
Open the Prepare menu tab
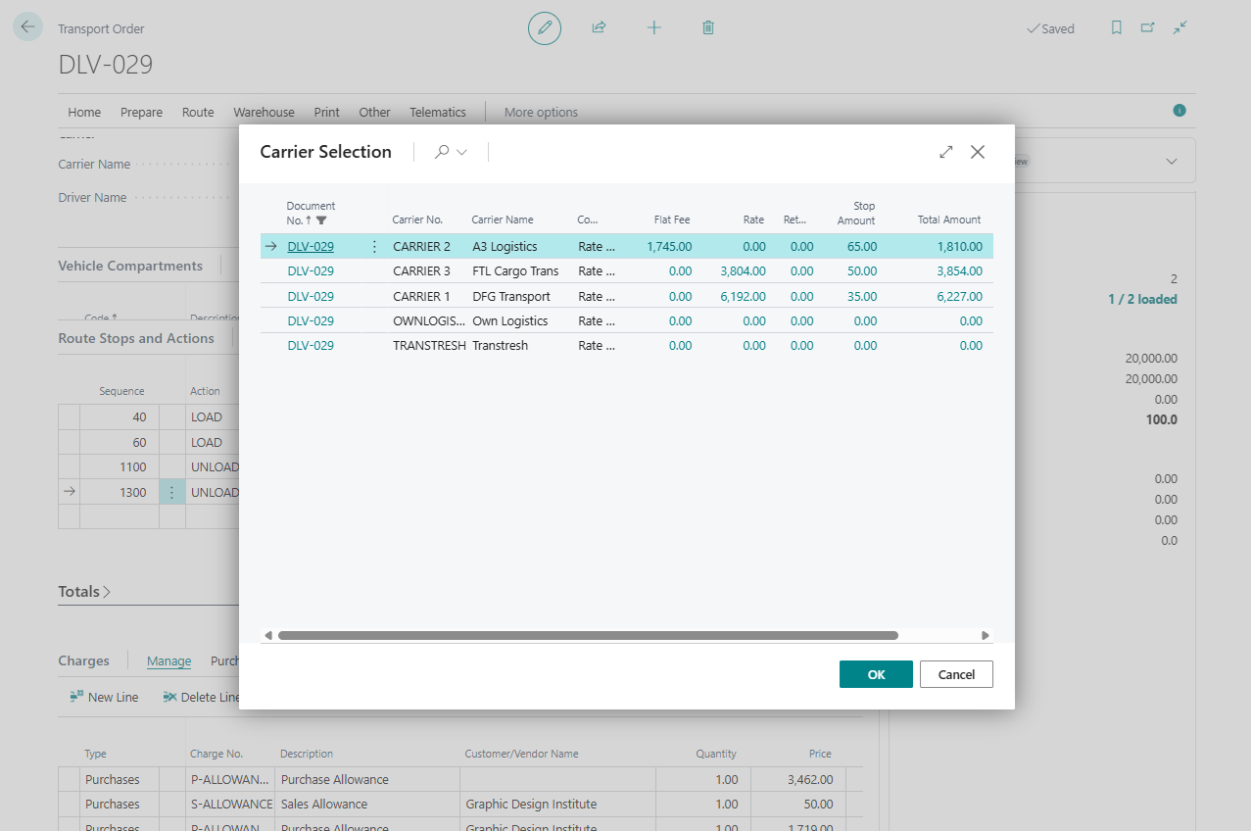(141, 113)
